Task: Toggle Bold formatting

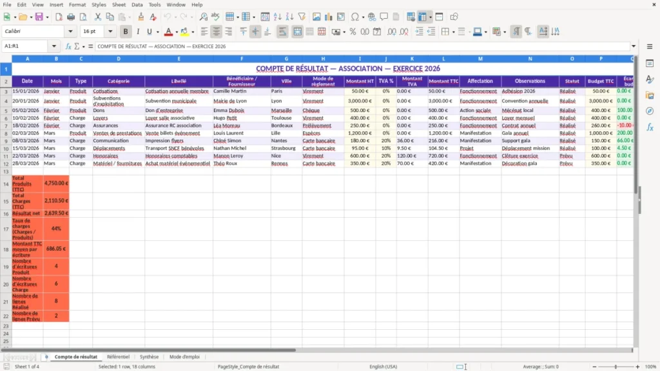Action: (x=126, y=32)
